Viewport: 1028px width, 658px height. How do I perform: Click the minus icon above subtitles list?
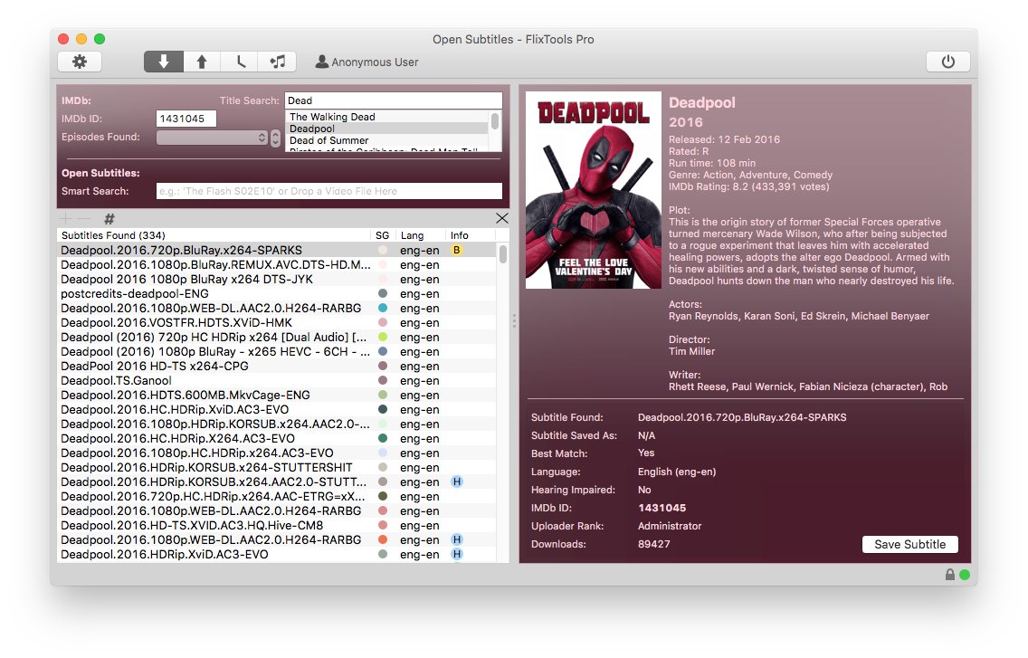(x=83, y=218)
